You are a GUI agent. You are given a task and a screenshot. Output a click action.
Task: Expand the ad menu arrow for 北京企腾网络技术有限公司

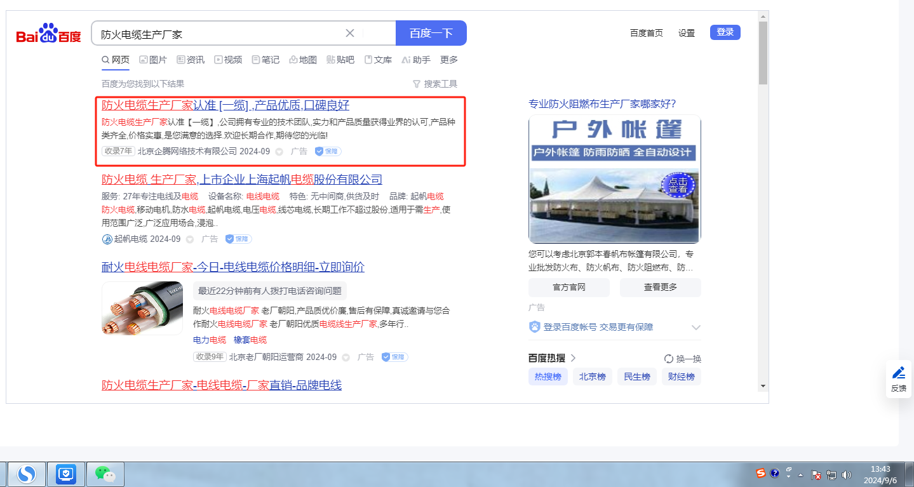click(x=279, y=152)
